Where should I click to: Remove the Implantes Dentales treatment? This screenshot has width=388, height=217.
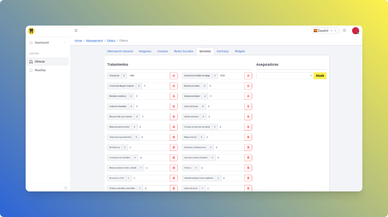174,106
